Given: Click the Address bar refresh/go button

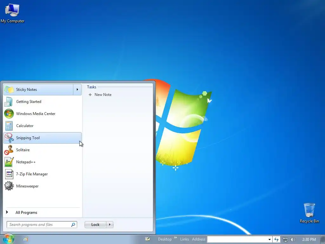Looking at the screenshot, I should [276, 240].
